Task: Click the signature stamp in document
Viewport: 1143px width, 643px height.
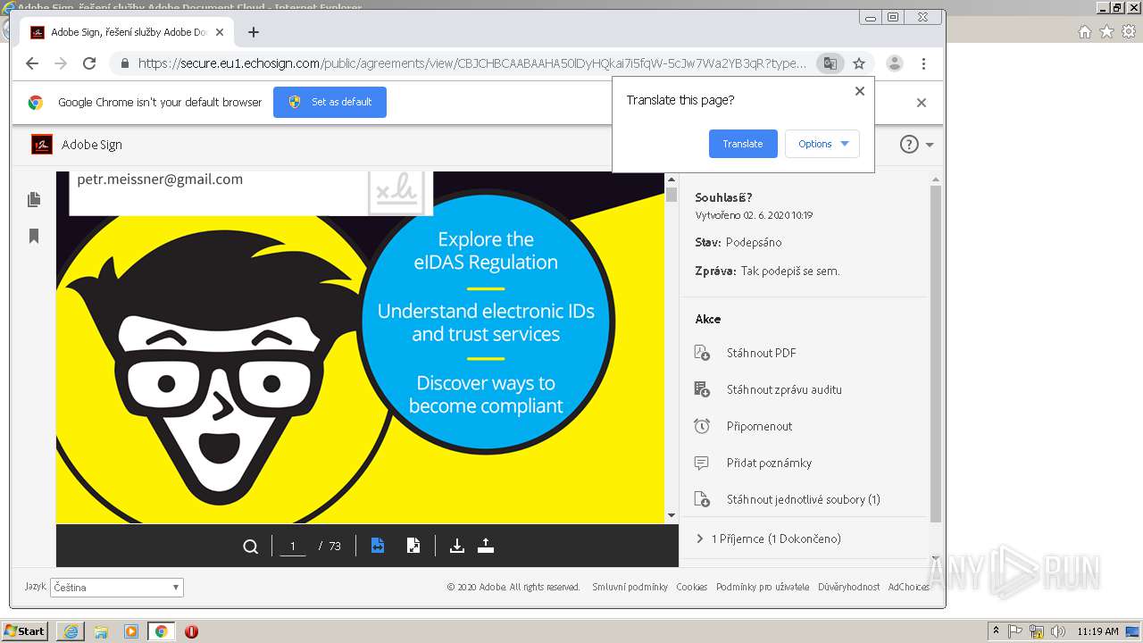Action: (x=396, y=191)
